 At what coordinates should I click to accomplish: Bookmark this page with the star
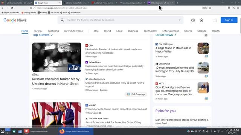coord(210,8)
